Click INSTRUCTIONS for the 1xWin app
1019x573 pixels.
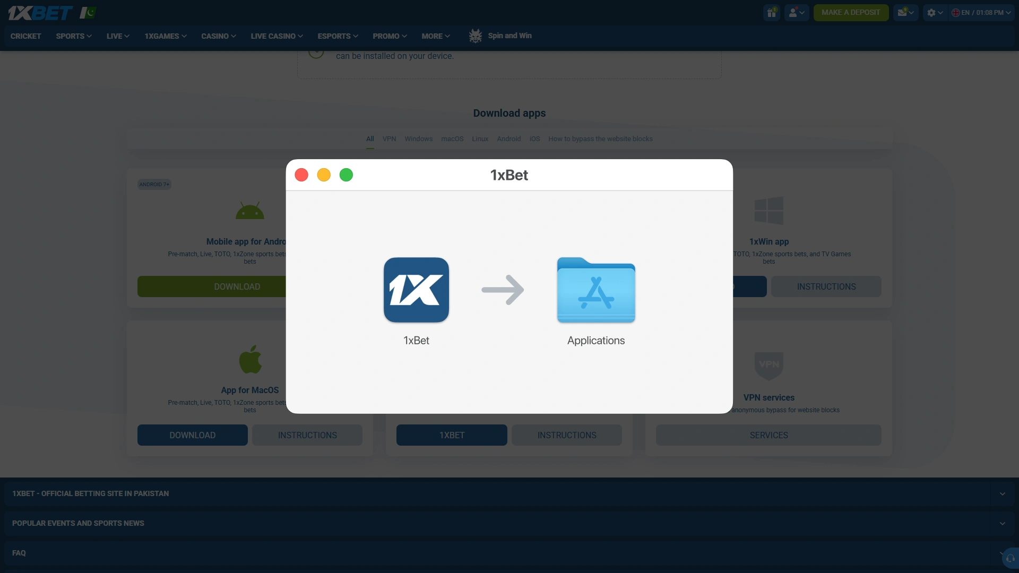point(826,286)
